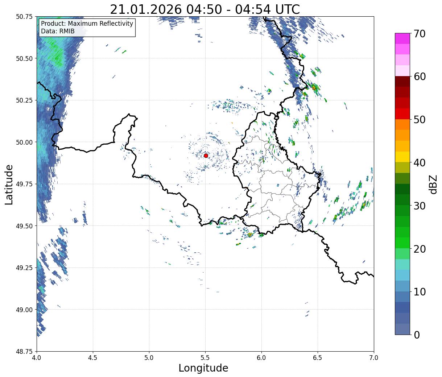Click the light blue swatch just above 10 dBZ
The width and height of the screenshot is (442, 377).
(x=402, y=286)
